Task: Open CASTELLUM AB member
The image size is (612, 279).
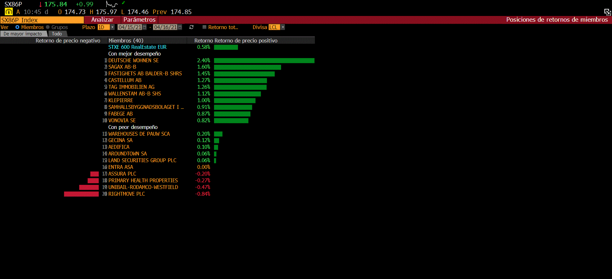Action: (x=125, y=80)
